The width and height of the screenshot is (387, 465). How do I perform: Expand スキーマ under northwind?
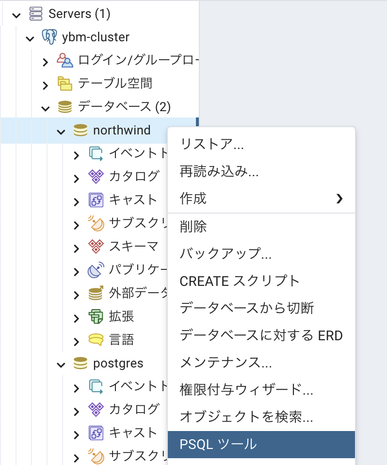click(77, 249)
